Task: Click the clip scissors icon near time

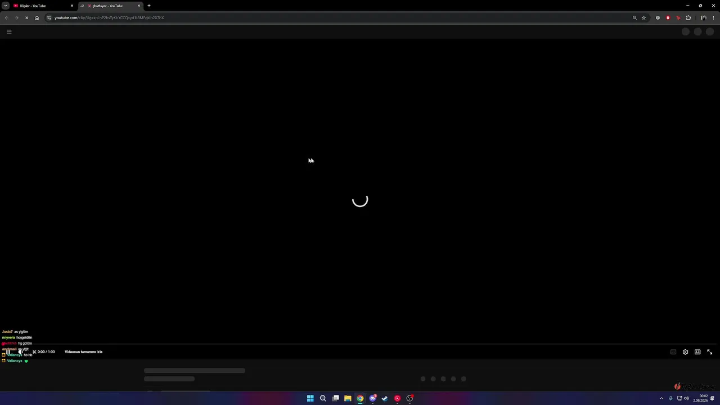Action: pos(34,352)
